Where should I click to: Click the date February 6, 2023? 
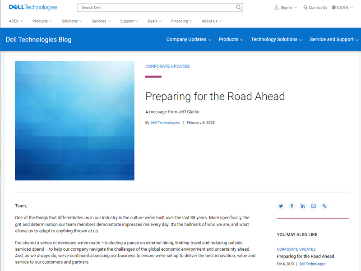click(200, 123)
